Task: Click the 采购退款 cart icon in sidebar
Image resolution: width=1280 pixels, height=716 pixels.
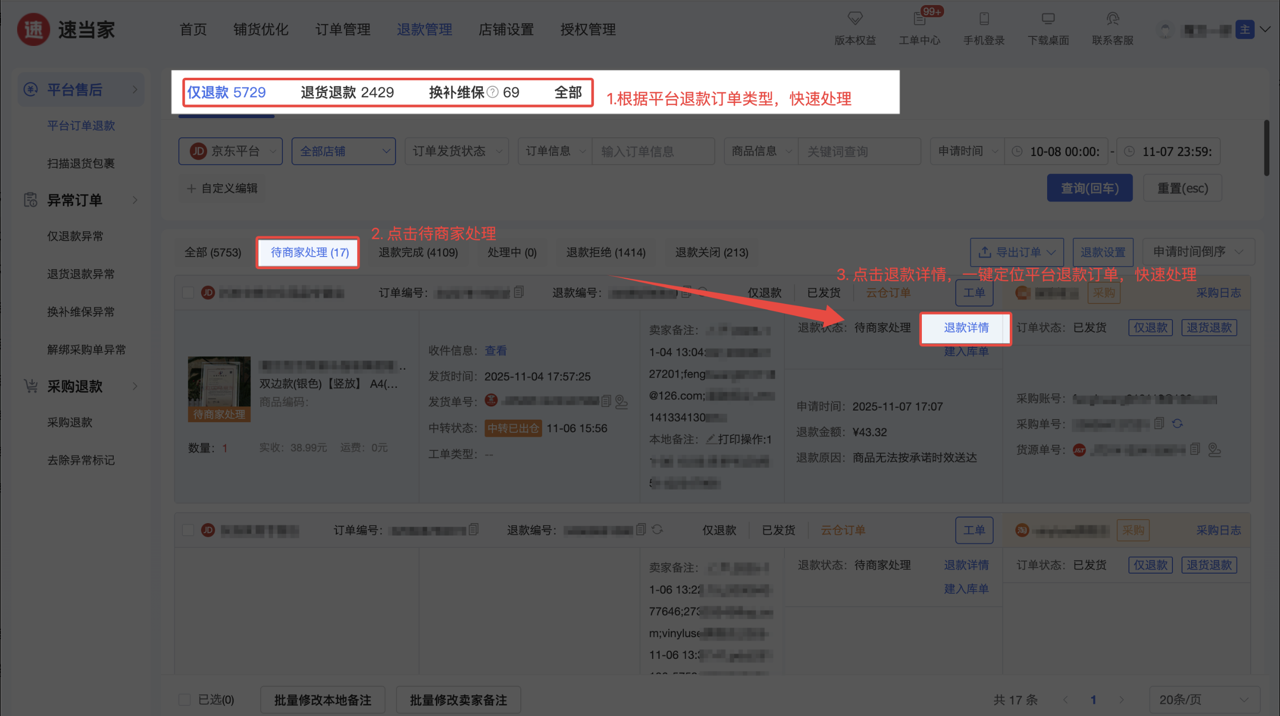Action: (x=30, y=386)
